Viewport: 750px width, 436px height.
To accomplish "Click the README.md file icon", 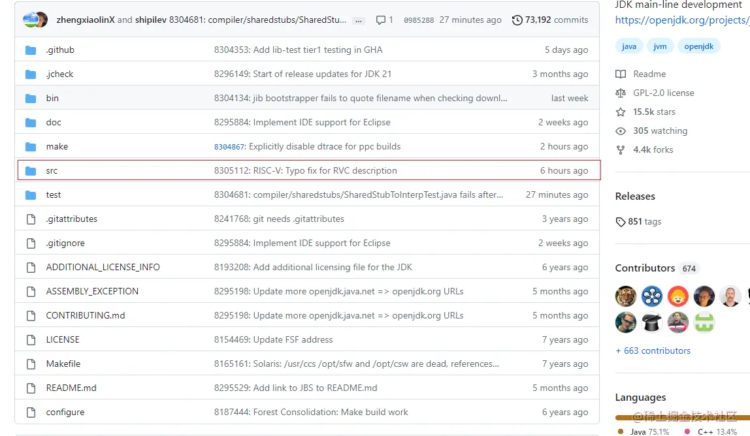I will 31,388.
